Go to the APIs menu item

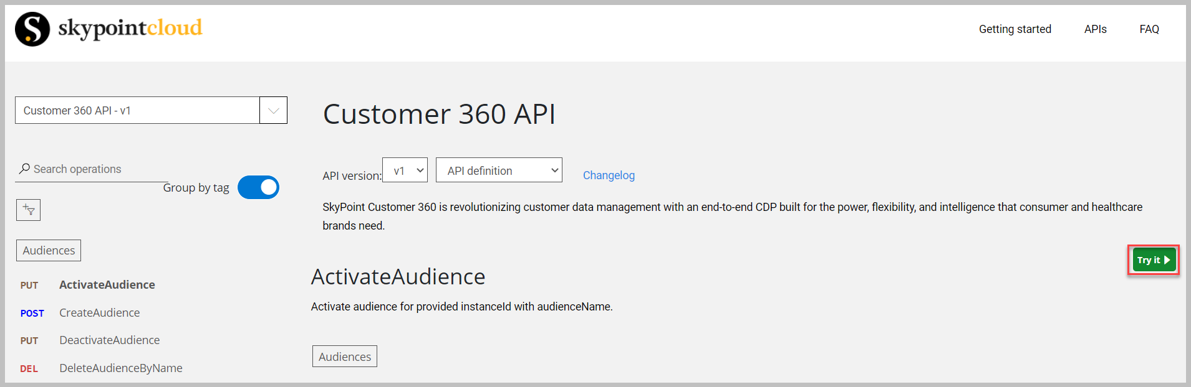click(x=1095, y=29)
